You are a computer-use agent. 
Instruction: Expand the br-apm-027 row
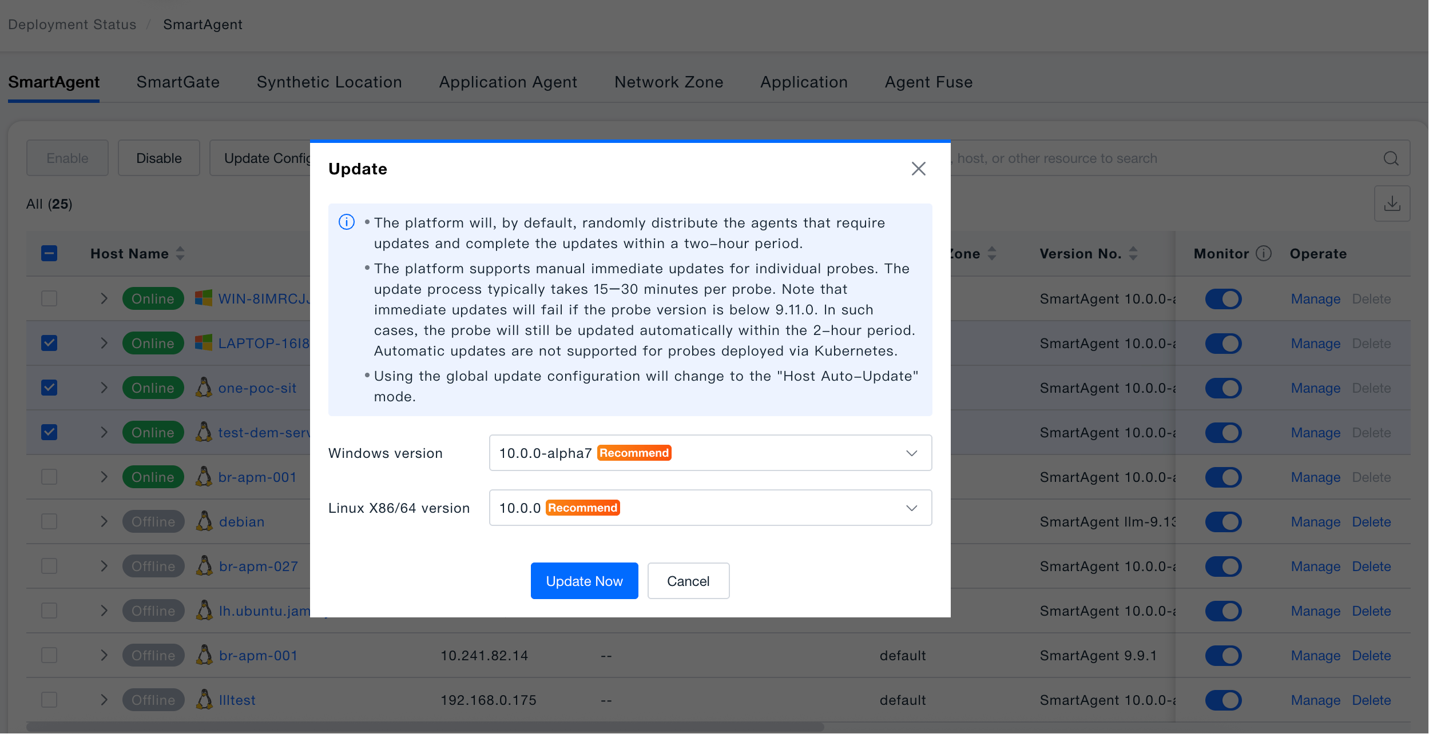point(104,565)
